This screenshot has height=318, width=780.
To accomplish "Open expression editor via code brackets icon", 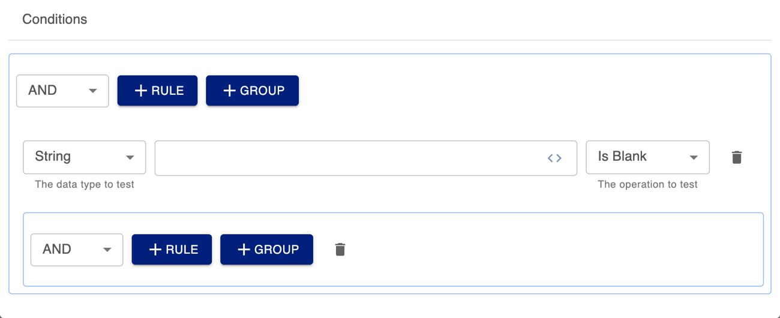I will (x=554, y=158).
